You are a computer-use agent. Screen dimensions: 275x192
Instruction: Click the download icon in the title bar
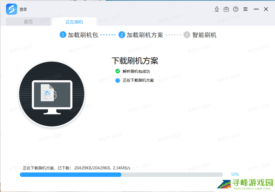tap(217, 9)
